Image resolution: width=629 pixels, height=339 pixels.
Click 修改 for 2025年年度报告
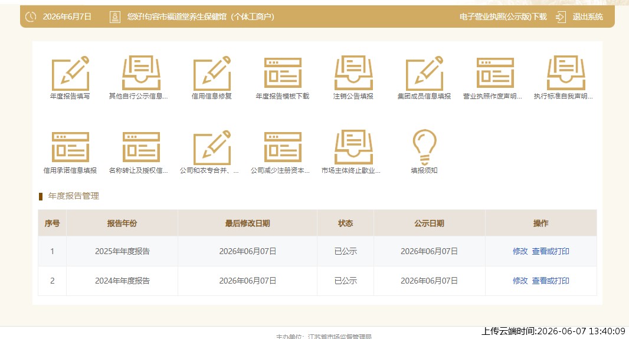[520, 251]
